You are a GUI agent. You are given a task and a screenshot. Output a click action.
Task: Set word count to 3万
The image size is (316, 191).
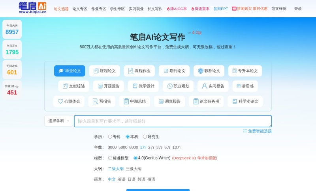tap(159, 147)
